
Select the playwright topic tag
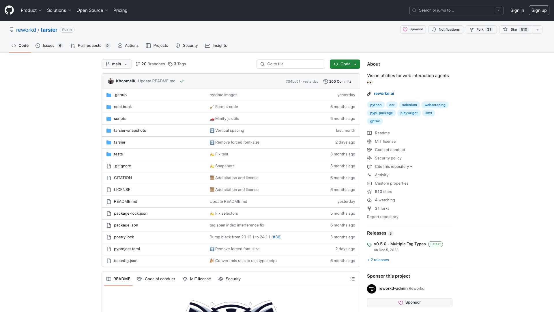[409, 113]
